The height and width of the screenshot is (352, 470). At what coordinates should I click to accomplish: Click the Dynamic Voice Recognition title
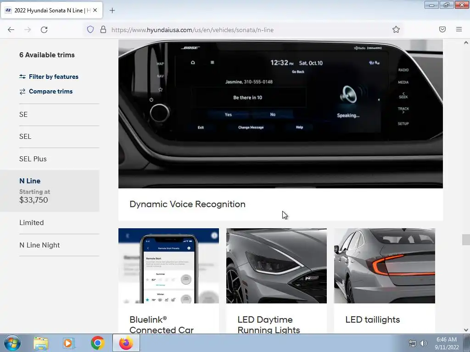tap(187, 204)
